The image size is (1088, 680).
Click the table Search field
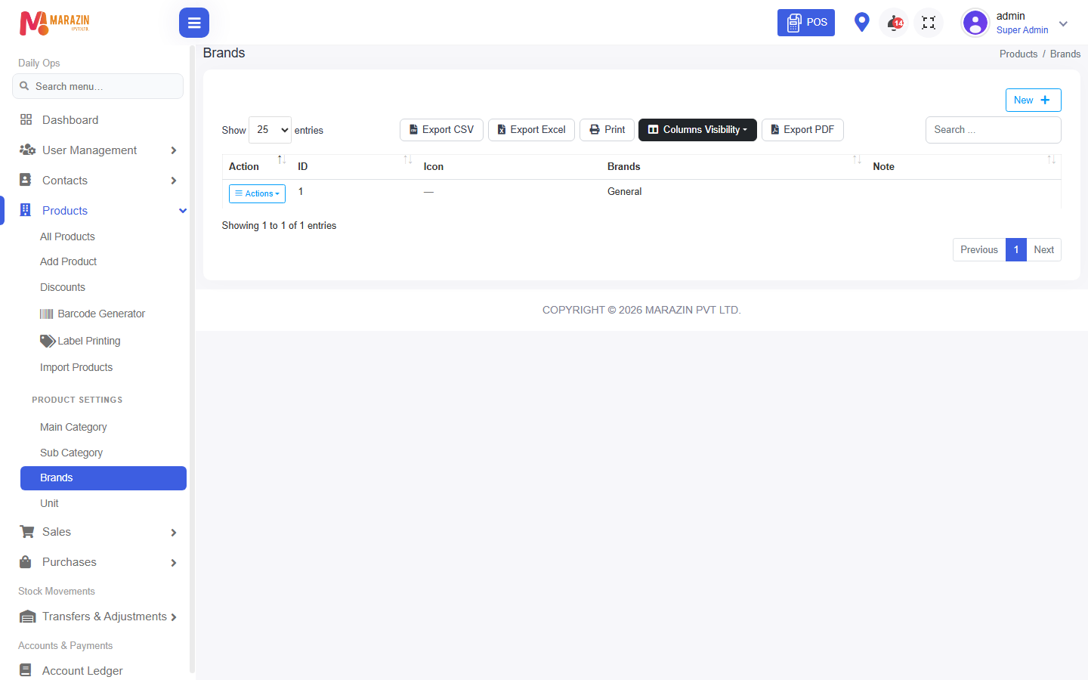[x=993, y=130]
